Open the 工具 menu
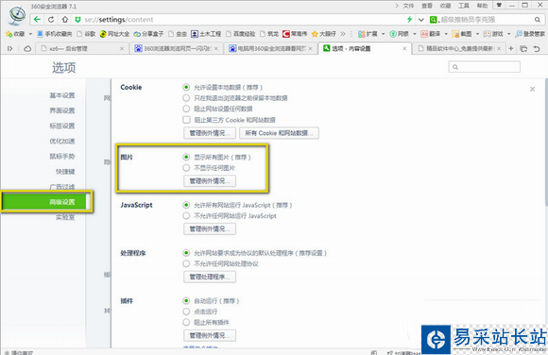Screen dimensions: 548x355 tap(464, 6)
